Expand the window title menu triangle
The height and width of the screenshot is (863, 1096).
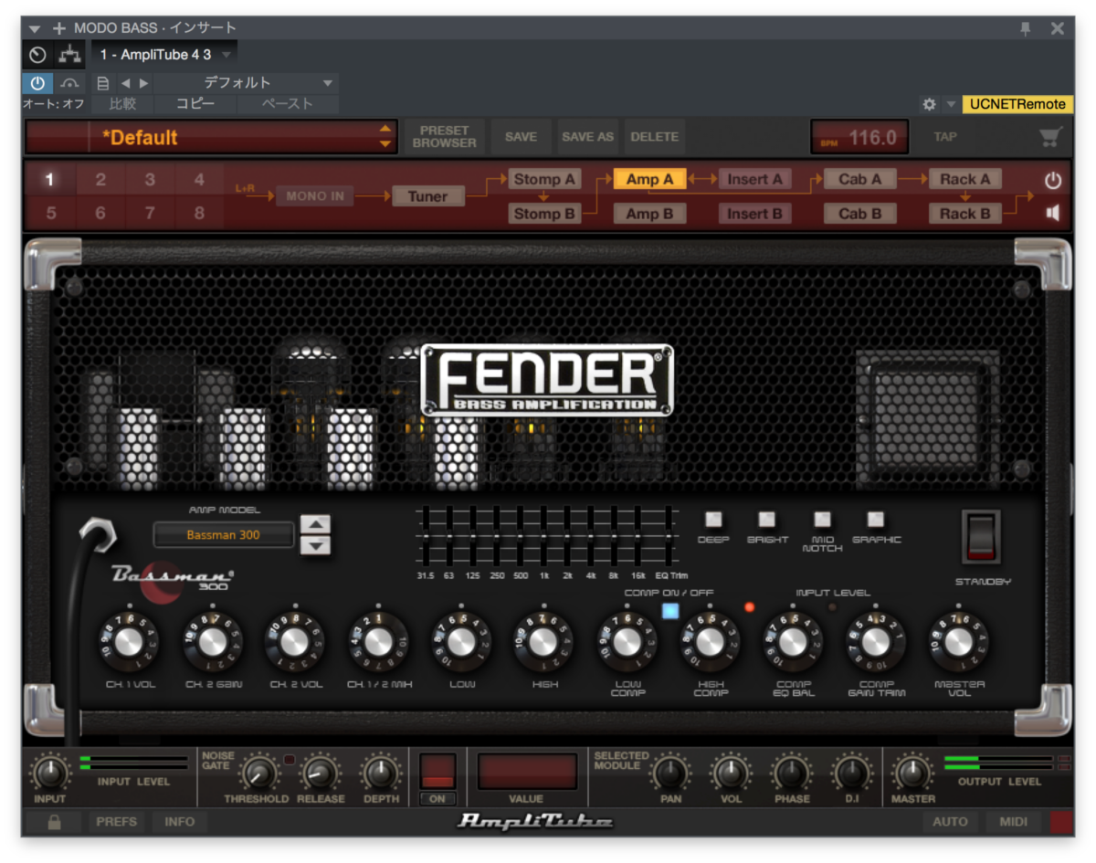click(35, 29)
